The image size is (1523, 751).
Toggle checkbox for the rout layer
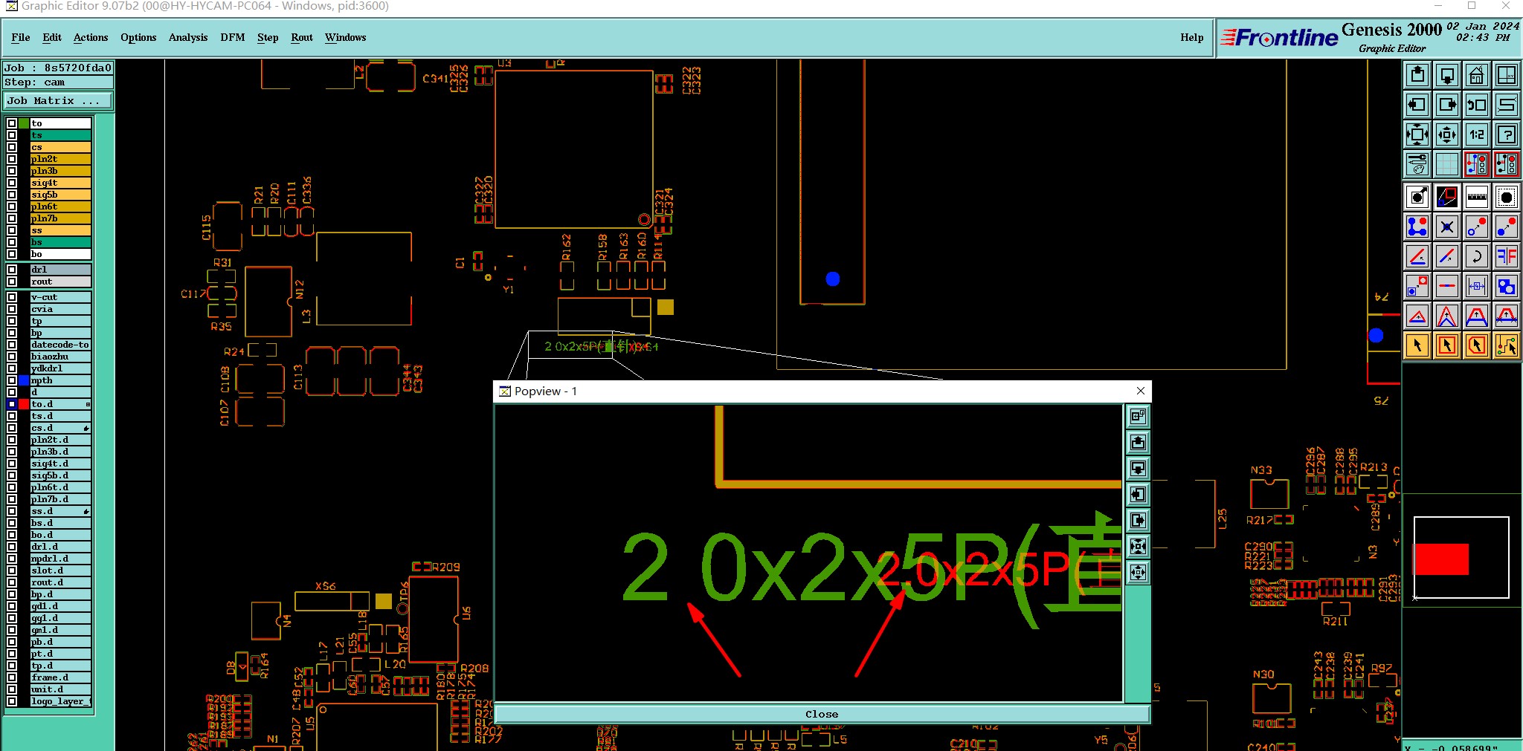[x=12, y=282]
